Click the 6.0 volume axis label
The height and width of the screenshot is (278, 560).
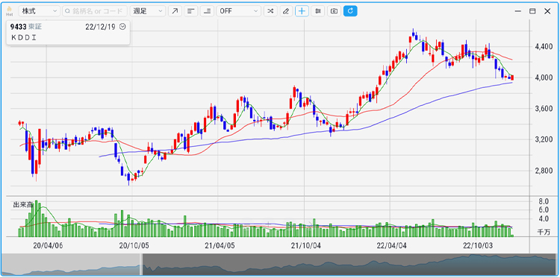(x=544, y=209)
